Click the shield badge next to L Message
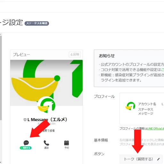Viewport: 164px width, 164px height. click(x=25, y=120)
